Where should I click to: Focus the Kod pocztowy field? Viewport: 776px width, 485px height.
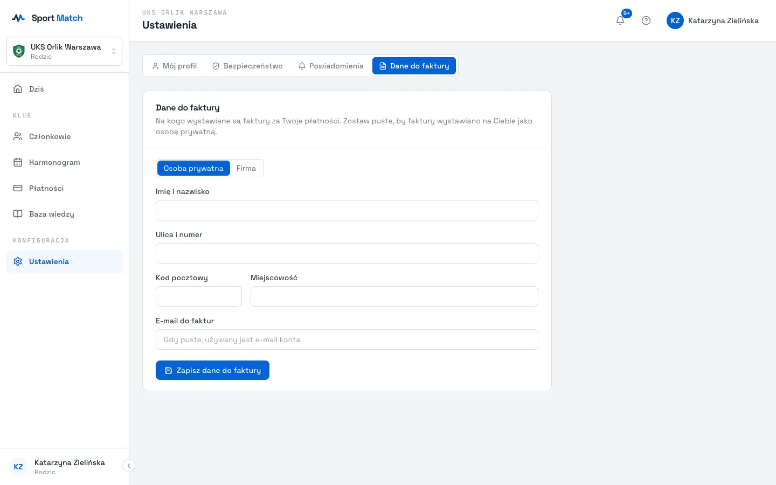coord(199,296)
